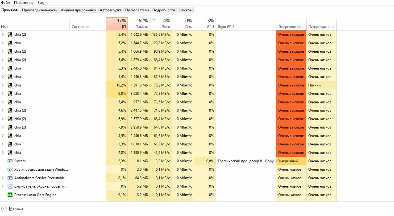Click chia icon in 2 958,9 МБ row

click(x=10, y=128)
